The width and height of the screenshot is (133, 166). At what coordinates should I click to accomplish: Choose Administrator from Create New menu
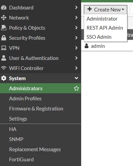tap(105, 19)
